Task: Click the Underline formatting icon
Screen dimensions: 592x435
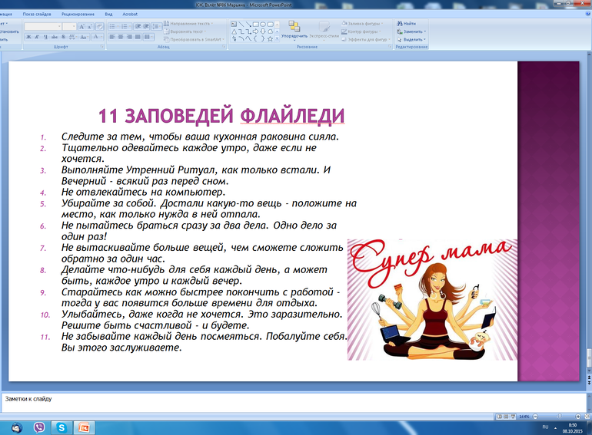Action: pos(45,37)
